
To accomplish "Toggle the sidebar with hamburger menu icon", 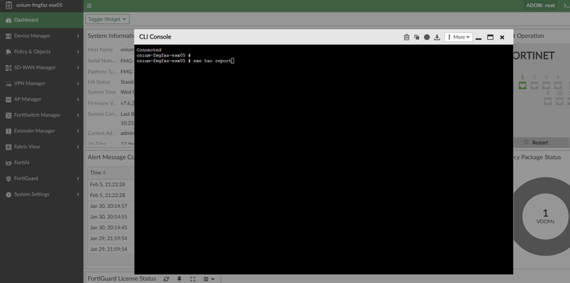I will coord(89,6).
